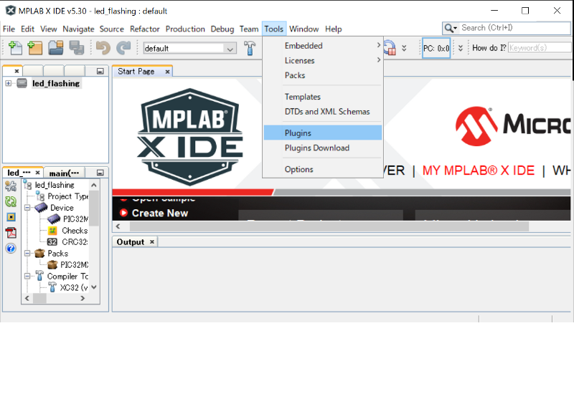Screen dimensions: 574x394
Task: Open the project configuration dropdown showing default
Action: (189, 49)
